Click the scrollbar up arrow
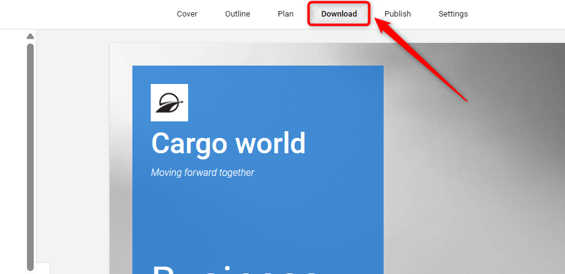This screenshot has height=274, width=565. 30,36
